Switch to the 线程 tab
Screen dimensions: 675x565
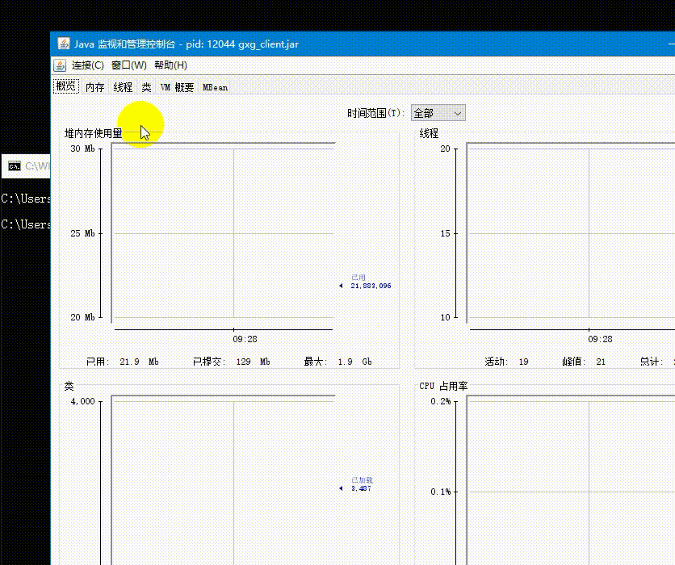tap(124, 86)
